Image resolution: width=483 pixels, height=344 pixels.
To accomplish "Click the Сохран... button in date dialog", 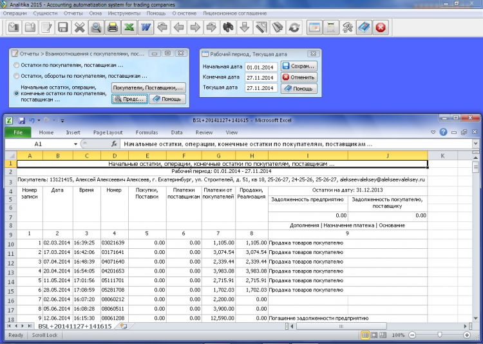I will (299, 66).
